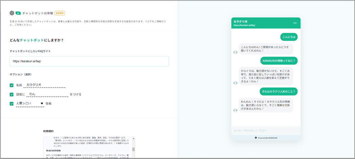This screenshot has width=355, height=159.
Task: Open the hamburger menu in chat header
Action: [295, 23]
